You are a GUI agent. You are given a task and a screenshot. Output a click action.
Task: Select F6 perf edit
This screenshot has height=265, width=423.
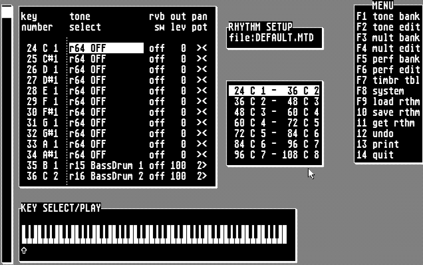[x=388, y=70]
